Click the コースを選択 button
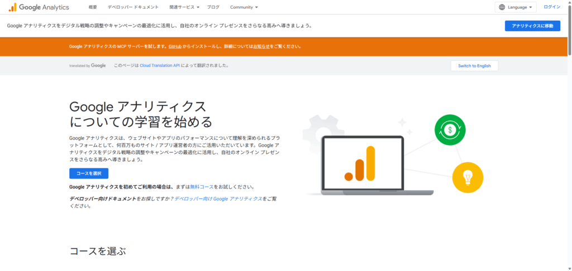The width and height of the screenshot is (572, 271). 89,173
